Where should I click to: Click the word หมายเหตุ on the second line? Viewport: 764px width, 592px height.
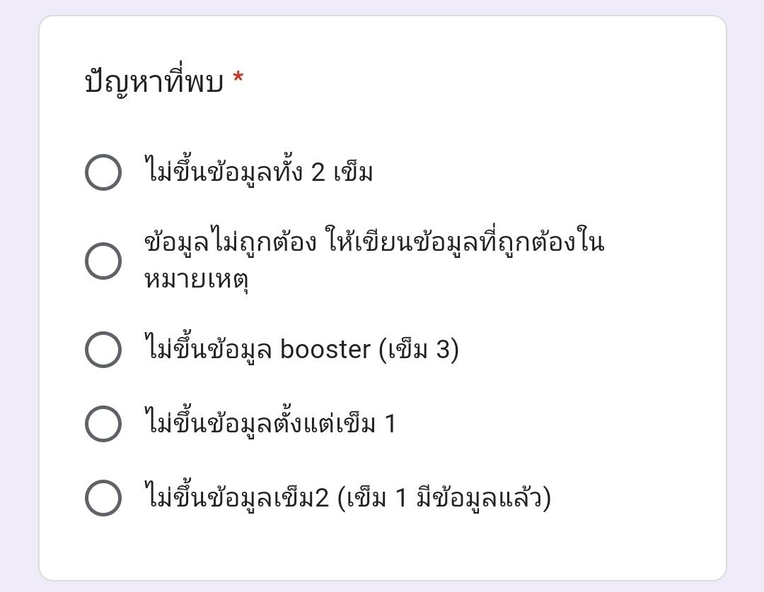[197, 280]
